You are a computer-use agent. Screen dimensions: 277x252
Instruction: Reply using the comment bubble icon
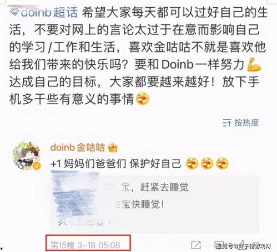219,245
